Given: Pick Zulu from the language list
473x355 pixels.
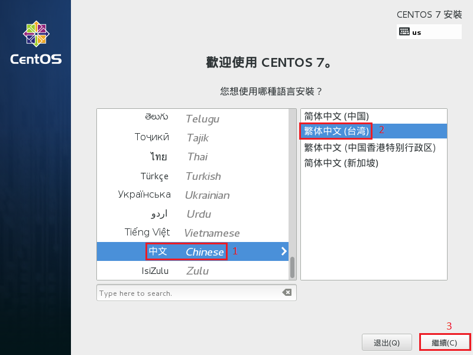Looking at the screenshot, I should click(193, 270).
